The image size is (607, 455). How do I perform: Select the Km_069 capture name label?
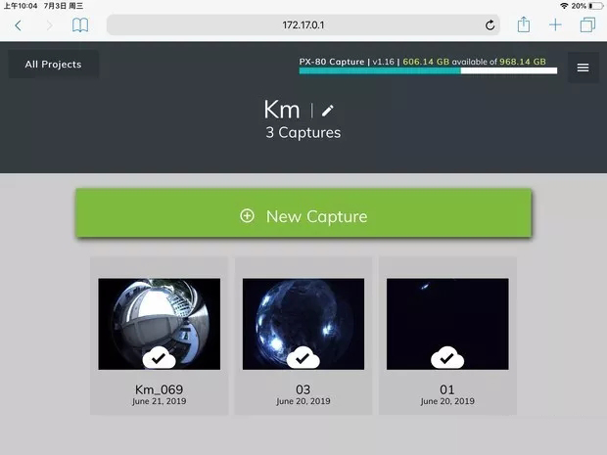click(160, 389)
